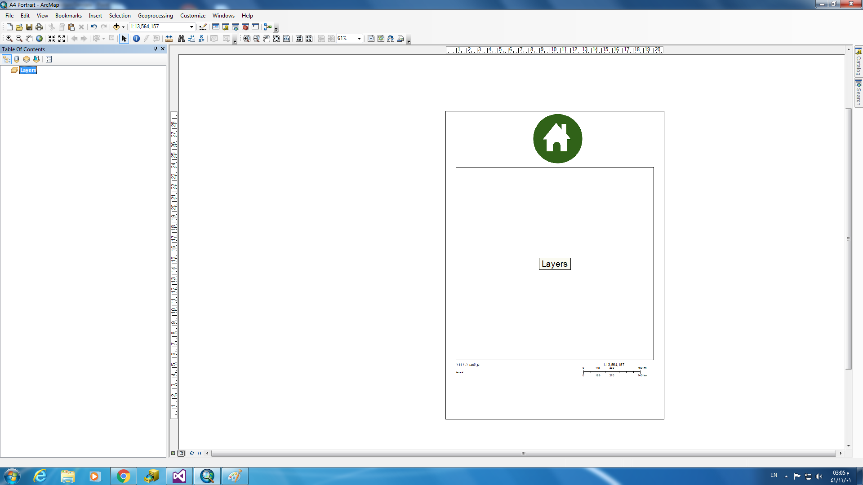
Task: Select the Zoom In tool
Action: point(9,39)
